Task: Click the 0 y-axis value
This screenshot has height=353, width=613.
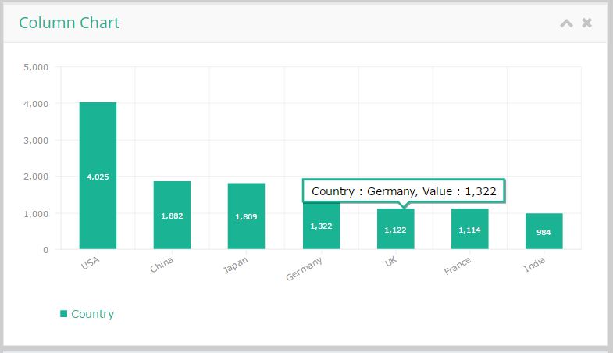Action: point(46,250)
